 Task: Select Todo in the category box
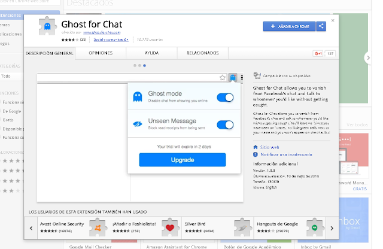(12, 76)
